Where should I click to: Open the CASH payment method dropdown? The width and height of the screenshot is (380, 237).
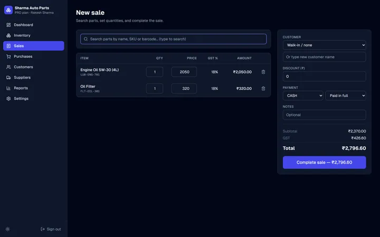(303, 95)
